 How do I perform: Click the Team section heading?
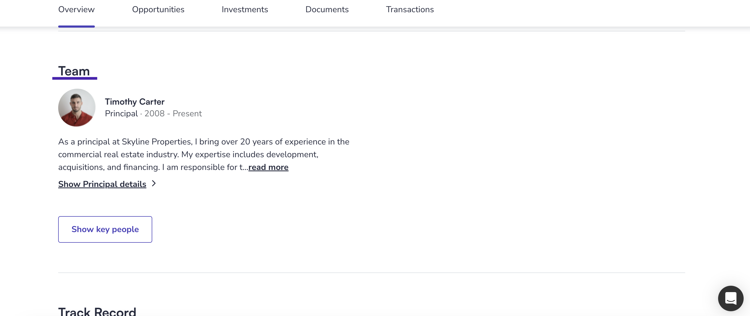(x=74, y=71)
